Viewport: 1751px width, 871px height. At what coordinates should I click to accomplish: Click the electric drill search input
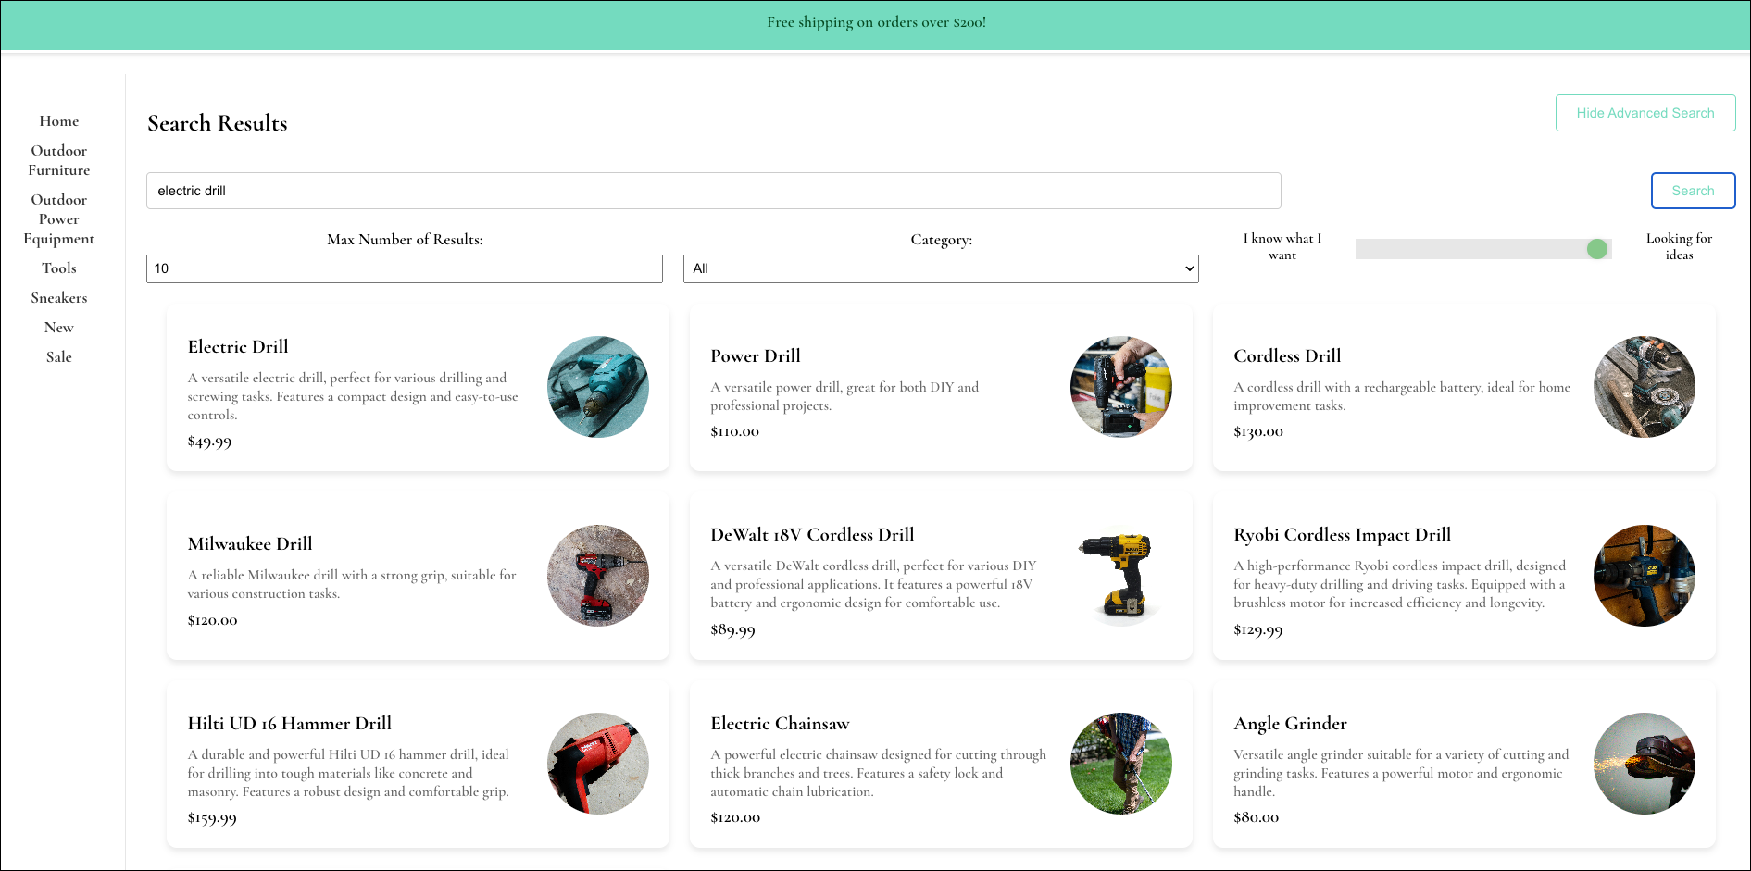tap(713, 190)
